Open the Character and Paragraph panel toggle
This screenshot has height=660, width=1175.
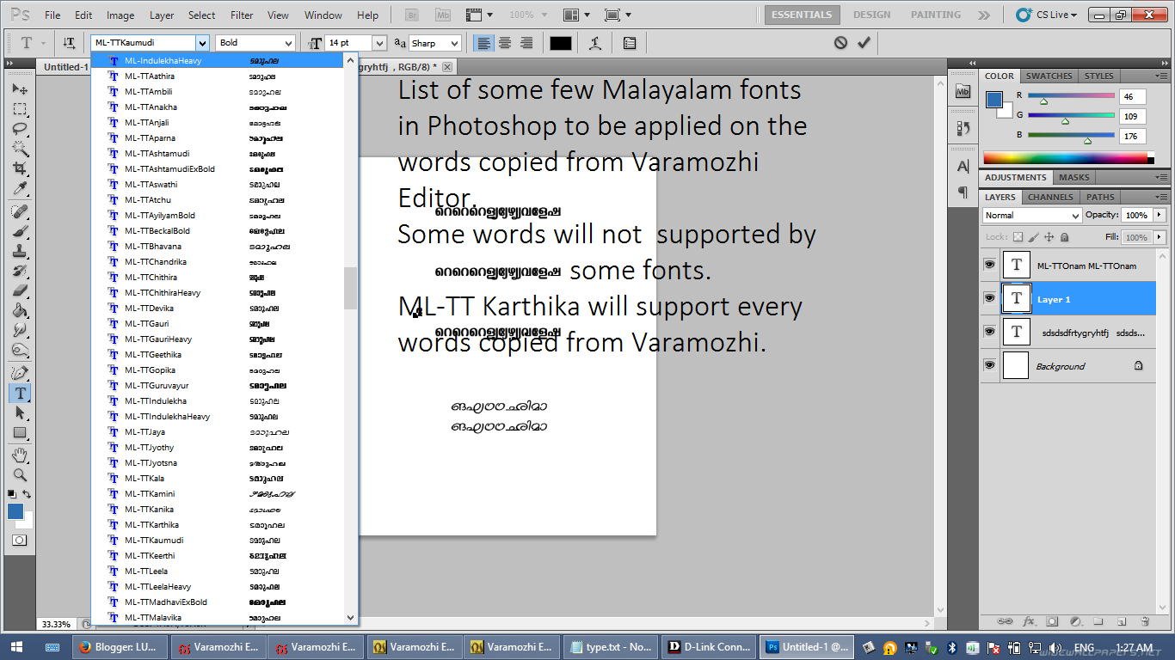pos(630,43)
